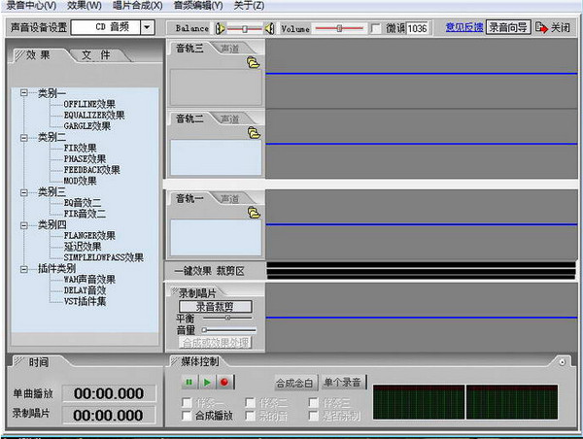Toggle the 录制音 checkbox
The height and width of the screenshot is (439, 583).
251,416
